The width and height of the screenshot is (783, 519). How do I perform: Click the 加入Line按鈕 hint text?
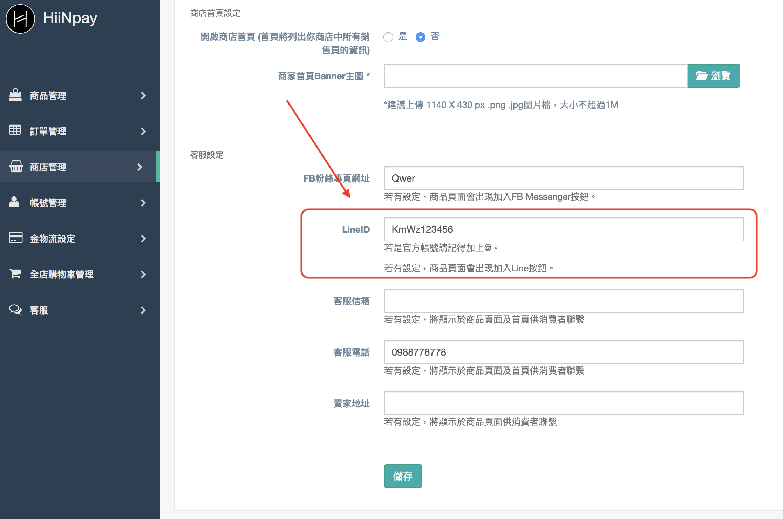coord(469,268)
